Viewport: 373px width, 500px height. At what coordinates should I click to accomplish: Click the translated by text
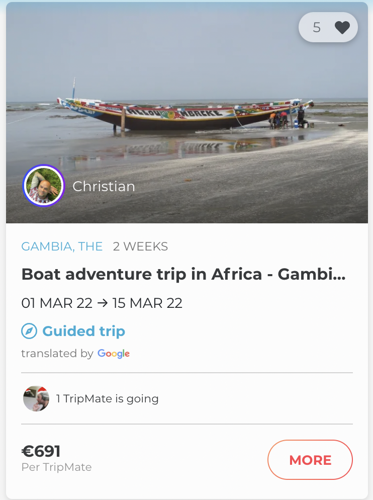[x=57, y=354]
